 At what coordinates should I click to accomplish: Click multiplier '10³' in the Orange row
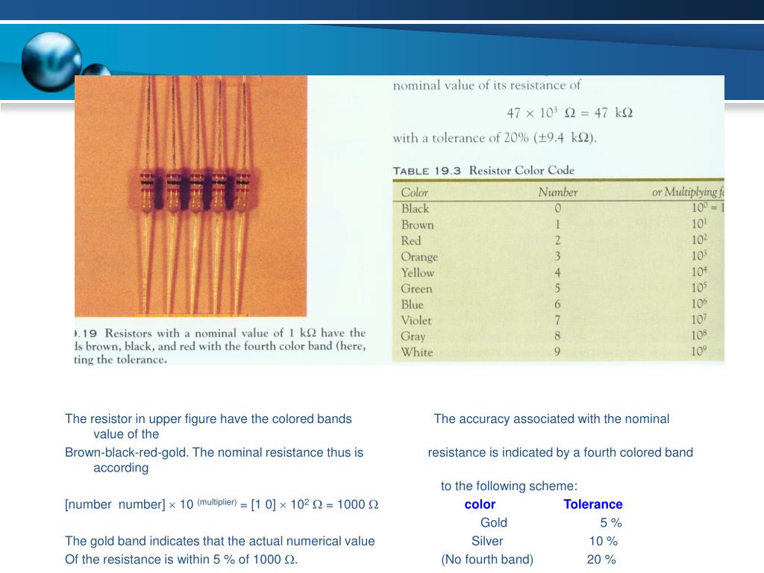(699, 256)
